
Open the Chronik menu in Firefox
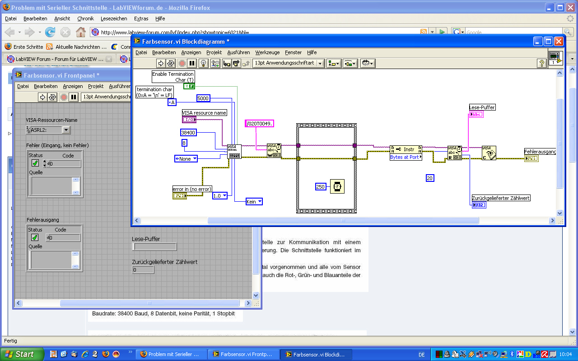(x=86, y=19)
